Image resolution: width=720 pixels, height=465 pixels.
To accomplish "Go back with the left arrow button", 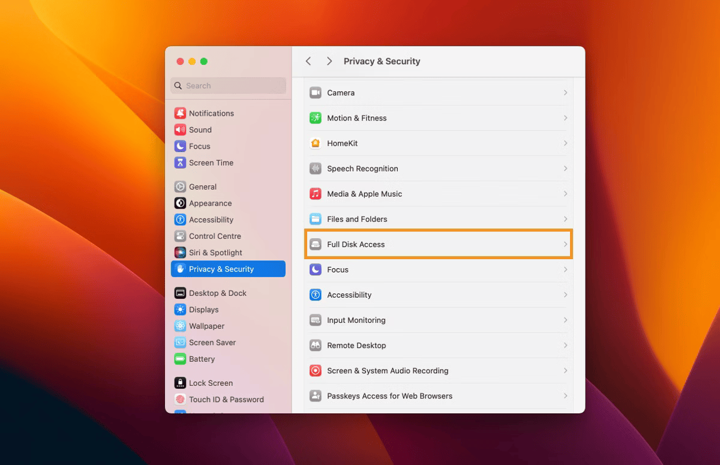I will pyautogui.click(x=308, y=61).
